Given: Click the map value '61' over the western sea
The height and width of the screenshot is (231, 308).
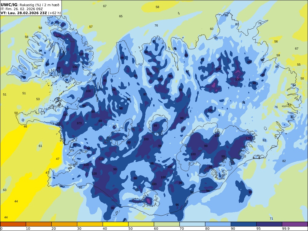Looking at the screenshot, I should click(40, 146).
